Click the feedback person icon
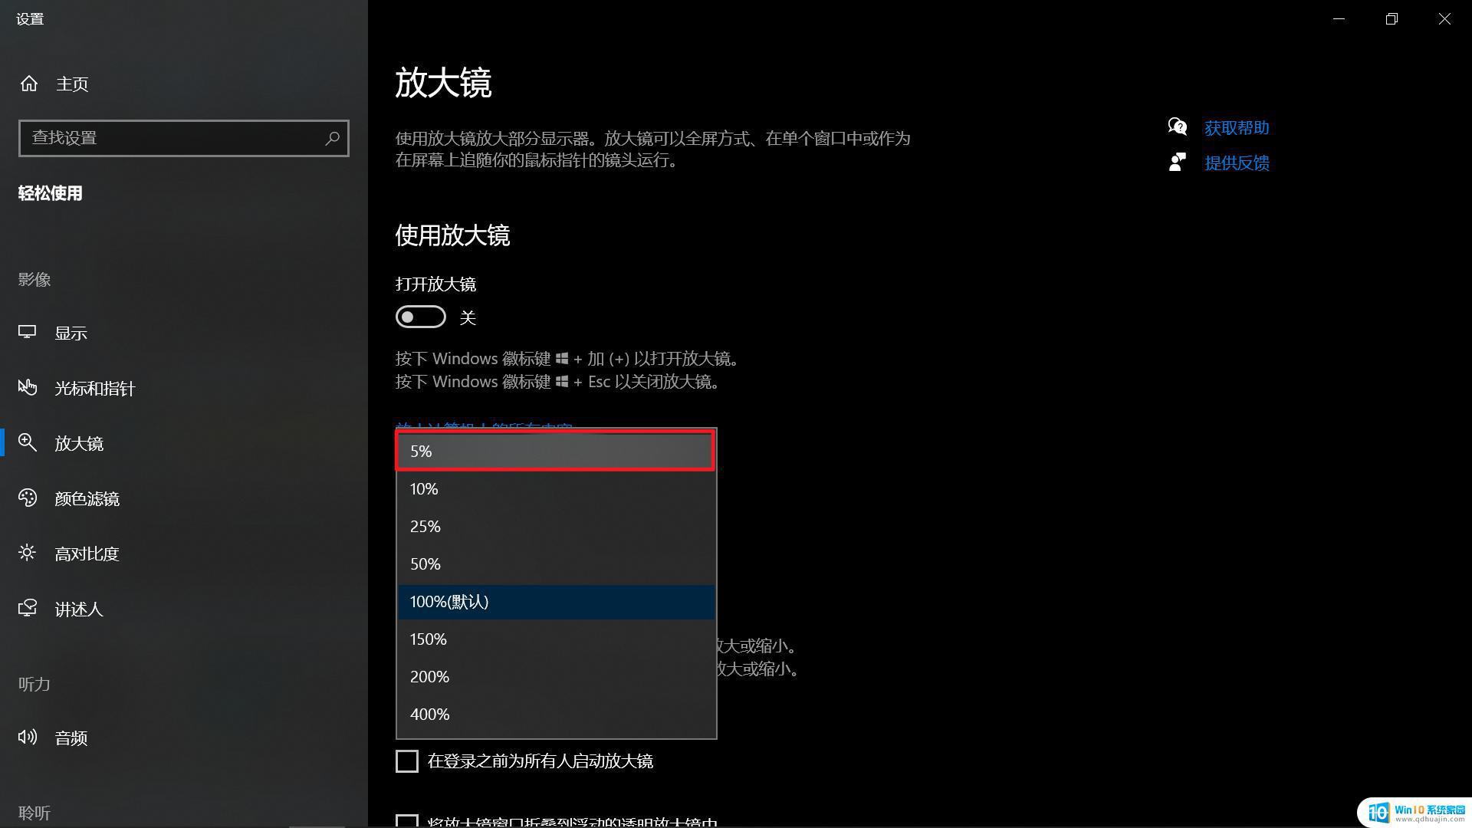The width and height of the screenshot is (1472, 828). pyautogui.click(x=1178, y=162)
